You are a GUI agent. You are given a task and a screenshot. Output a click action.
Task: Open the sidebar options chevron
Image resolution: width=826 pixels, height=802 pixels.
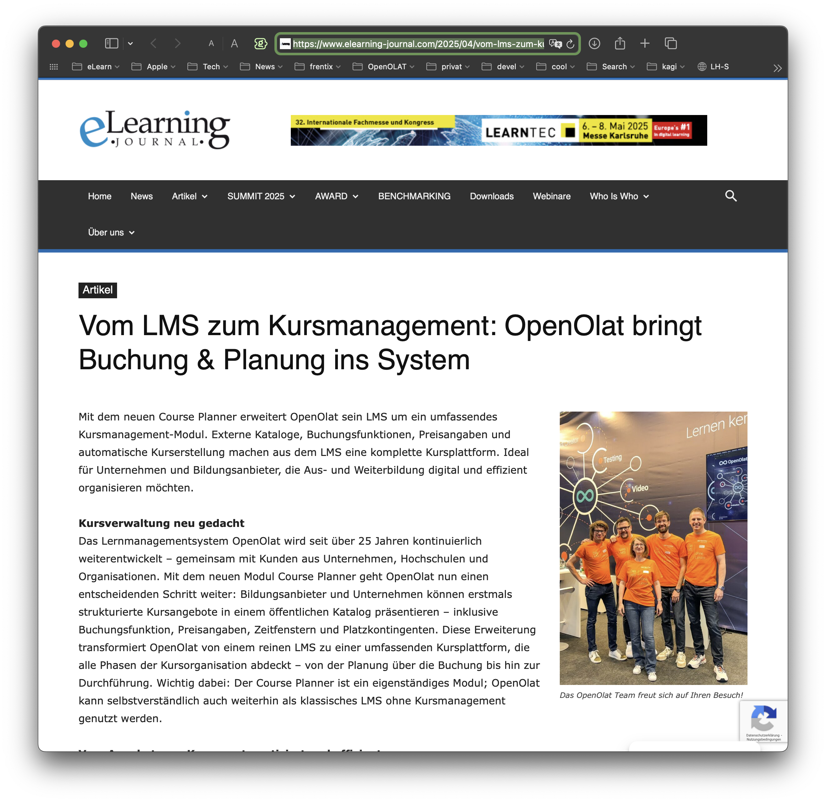pyautogui.click(x=131, y=43)
